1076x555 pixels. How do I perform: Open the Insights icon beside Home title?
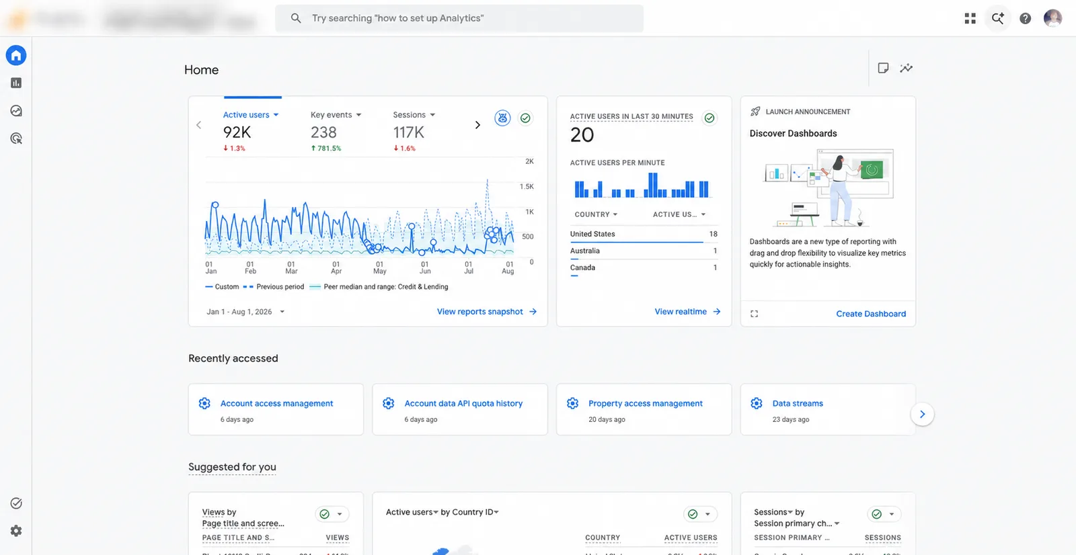coord(907,68)
